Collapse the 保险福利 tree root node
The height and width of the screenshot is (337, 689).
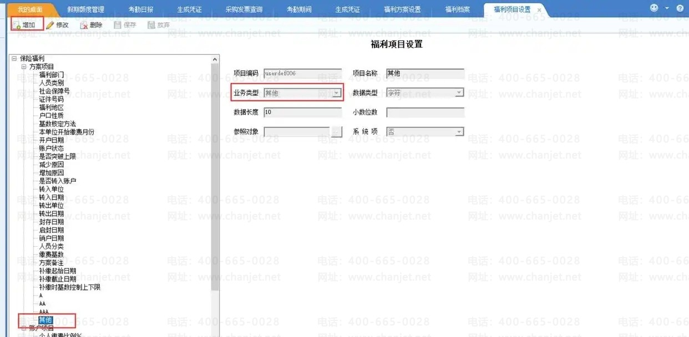tap(14, 58)
